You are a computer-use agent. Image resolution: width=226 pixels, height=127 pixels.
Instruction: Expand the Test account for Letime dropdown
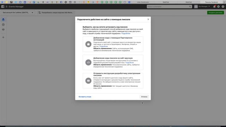(x=18, y=13)
